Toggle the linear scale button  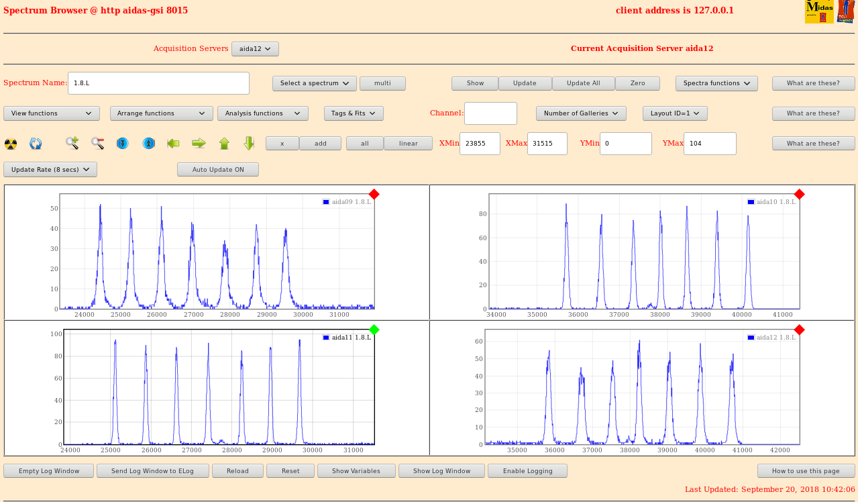pyautogui.click(x=408, y=144)
